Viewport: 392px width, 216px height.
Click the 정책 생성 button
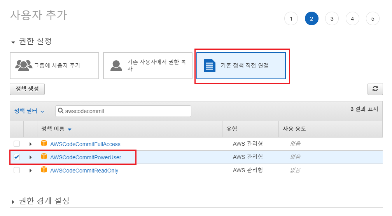pos(27,89)
